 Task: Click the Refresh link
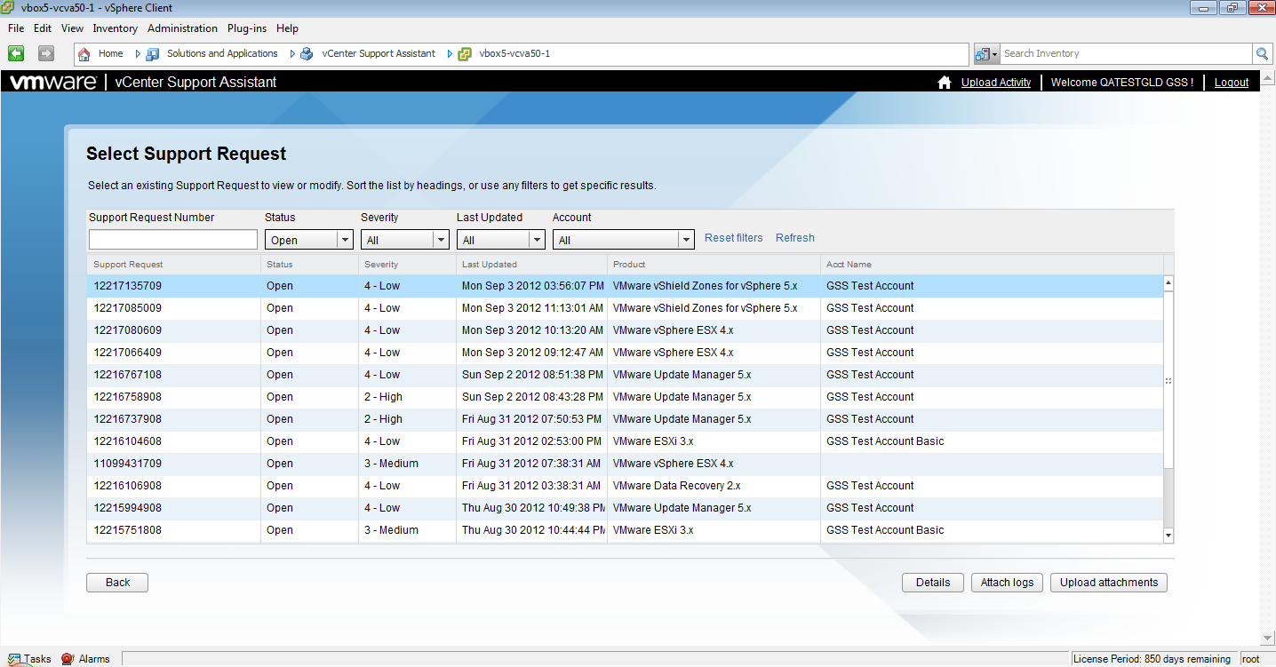[795, 238]
